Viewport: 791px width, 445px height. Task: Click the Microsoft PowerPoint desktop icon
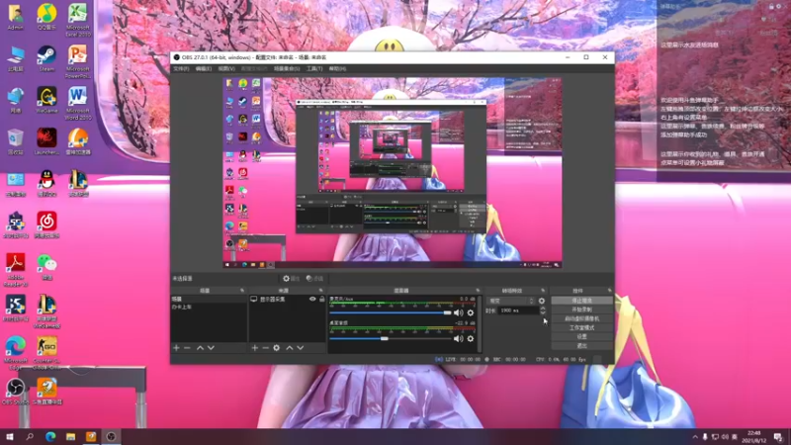point(78,62)
